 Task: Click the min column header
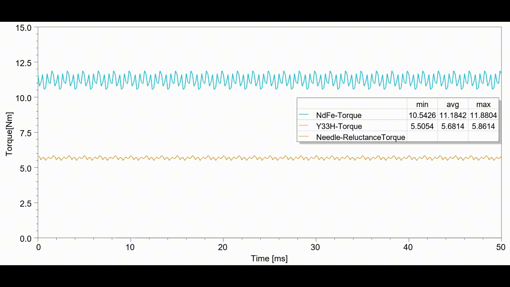click(422, 104)
